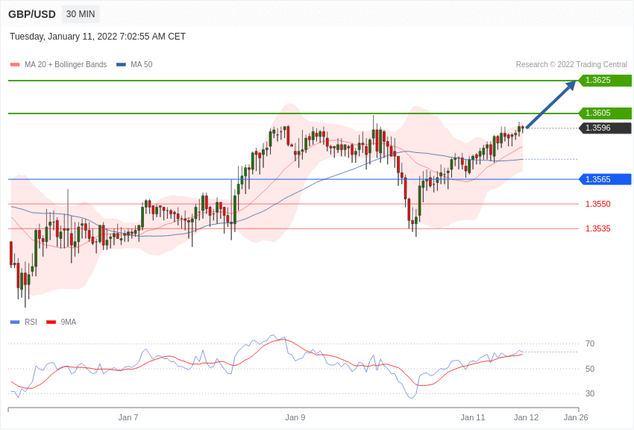Click the red 1.3550 support label

point(598,204)
